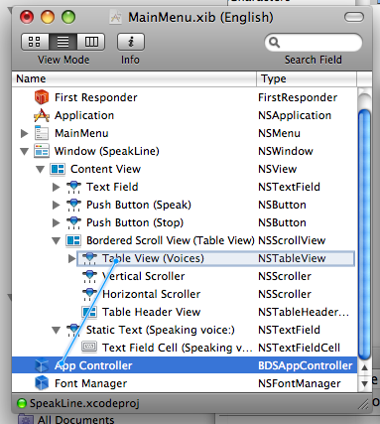Screen dimensions: 380x424
Task: Click the Table Header View icon
Action: (89, 312)
